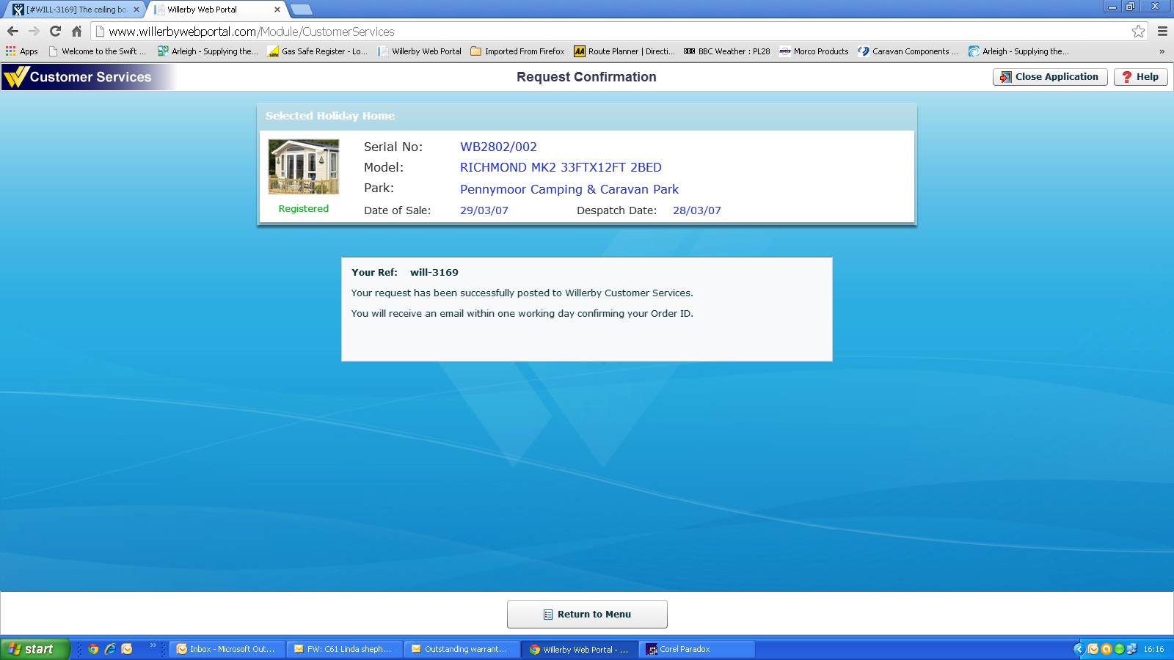Screen dimensions: 1174x660
Task: Reload the page with refresh icon
Action: point(55,32)
